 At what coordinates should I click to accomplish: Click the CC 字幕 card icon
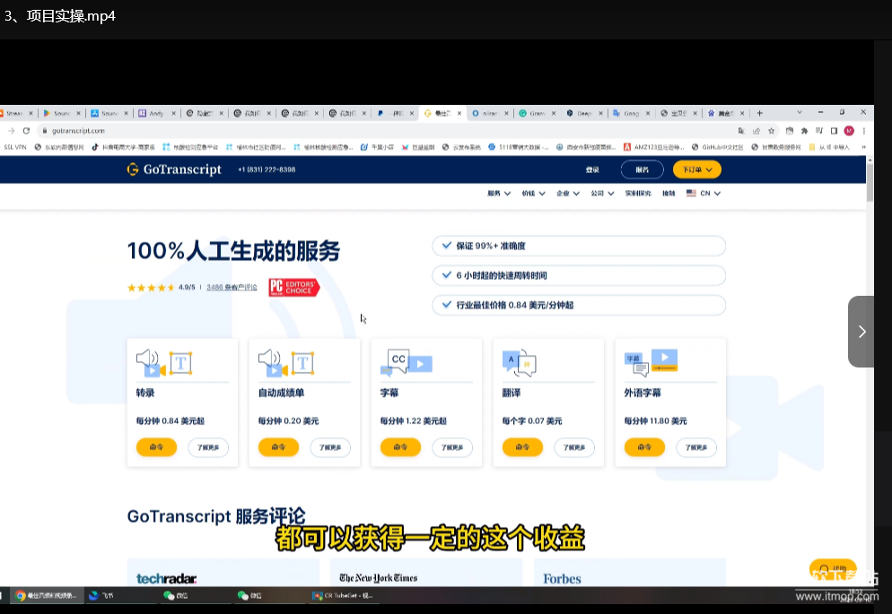coord(407,362)
